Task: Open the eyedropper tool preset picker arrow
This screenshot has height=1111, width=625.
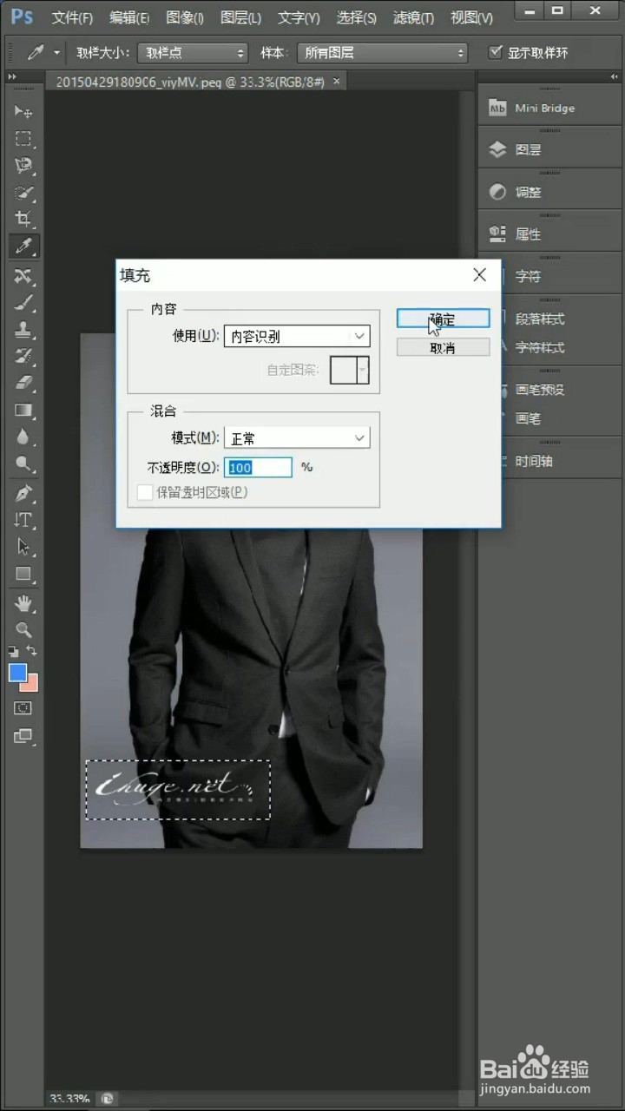Action: (56, 52)
